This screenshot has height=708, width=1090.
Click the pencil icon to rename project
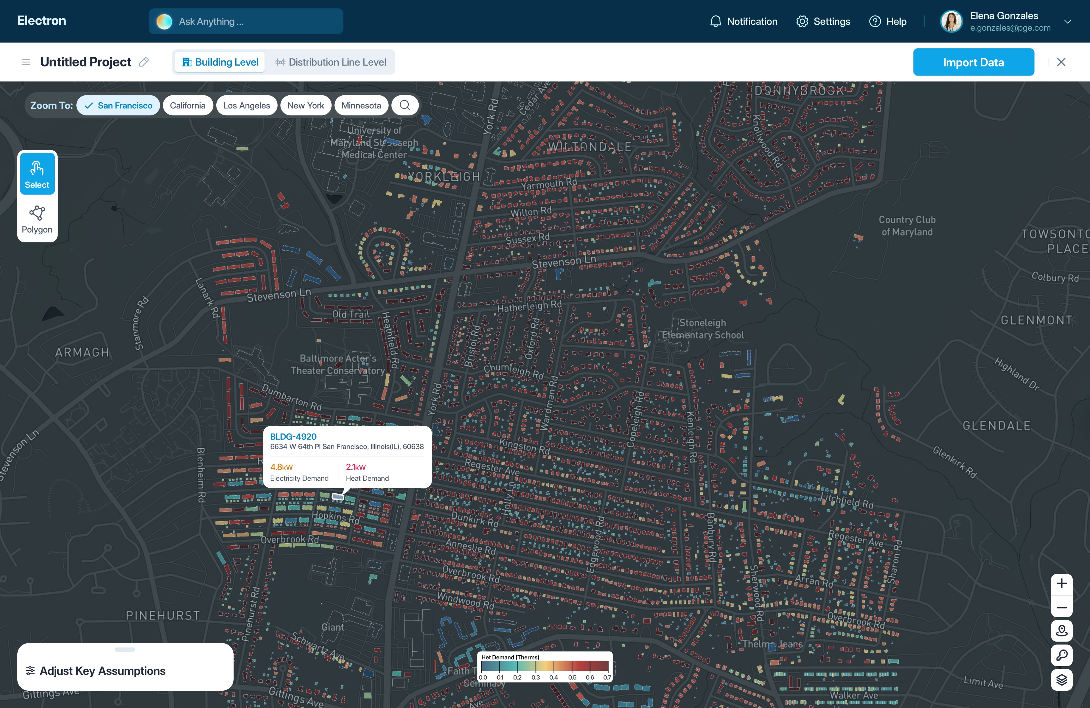pyautogui.click(x=144, y=62)
